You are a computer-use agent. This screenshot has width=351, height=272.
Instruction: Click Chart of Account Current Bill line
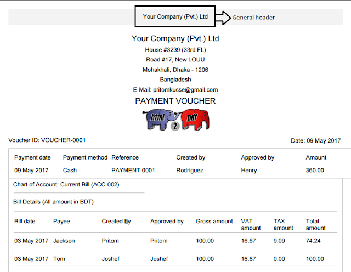click(66, 184)
